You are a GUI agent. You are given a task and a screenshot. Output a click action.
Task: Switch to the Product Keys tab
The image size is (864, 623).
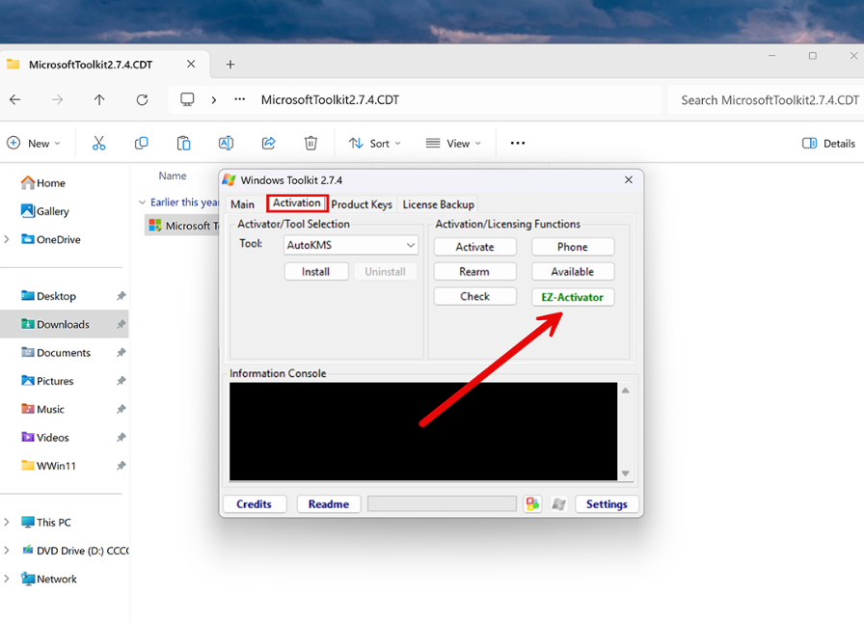[362, 204]
